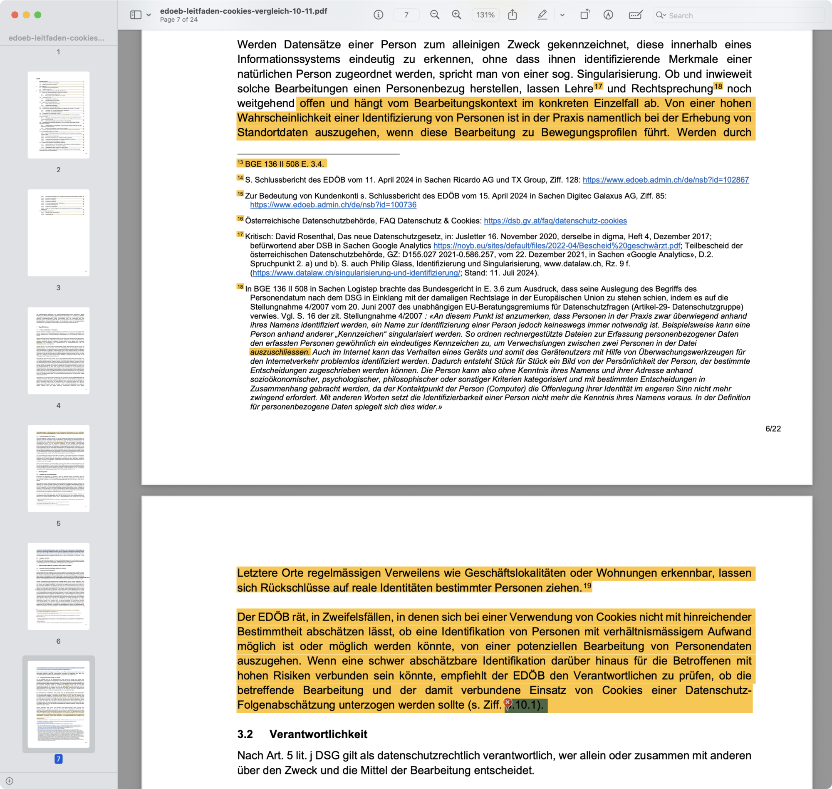The width and height of the screenshot is (832, 789).
Task: Select the page 4 thumbnail
Action: [x=58, y=350]
